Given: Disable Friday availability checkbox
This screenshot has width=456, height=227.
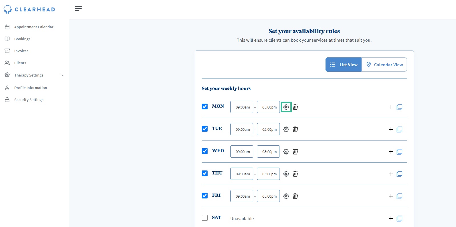Looking at the screenshot, I should [x=205, y=196].
